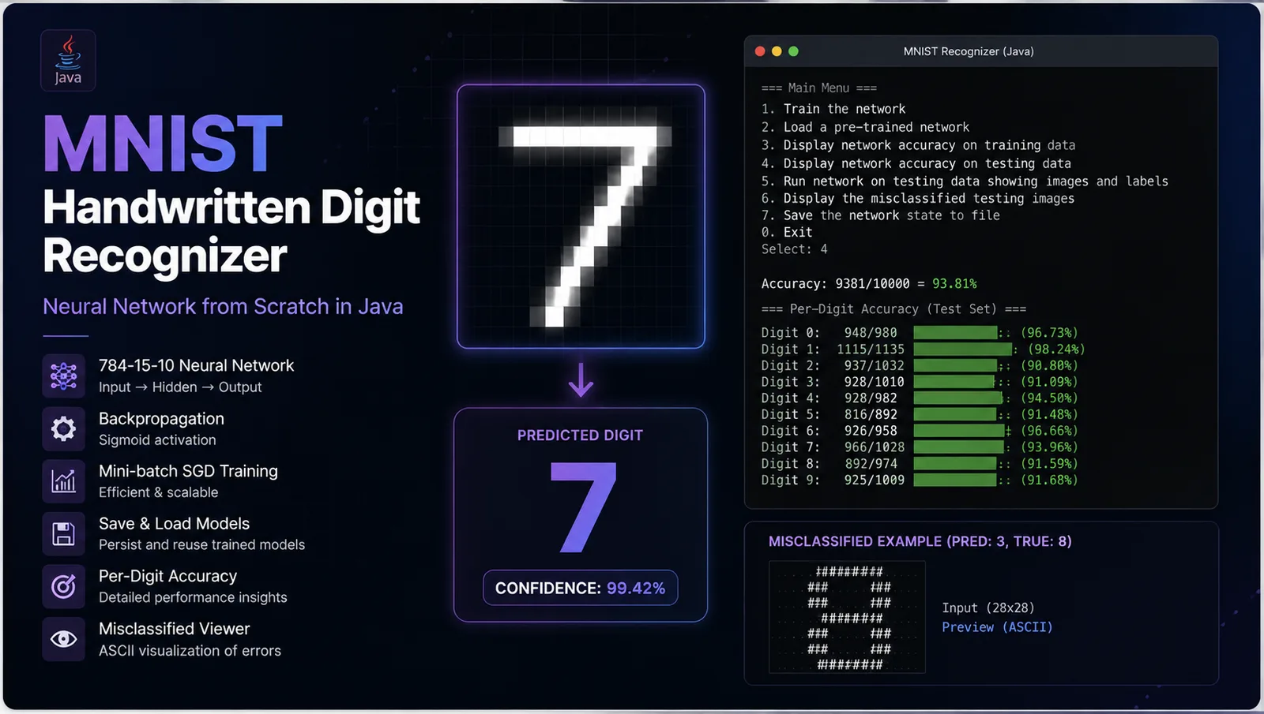Image resolution: width=1264 pixels, height=714 pixels.
Task: Click the '816/892' count for Digit 5
Action: pyautogui.click(x=871, y=414)
